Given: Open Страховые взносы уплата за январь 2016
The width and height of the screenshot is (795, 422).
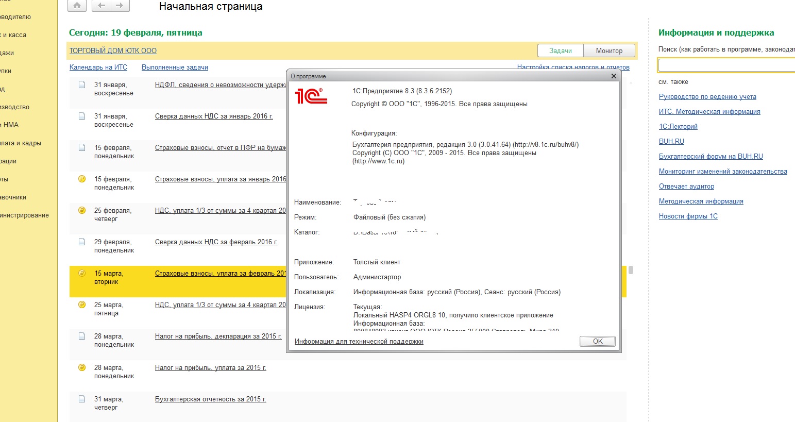Looking at the screenshot, I should click(x=221, y=179).
